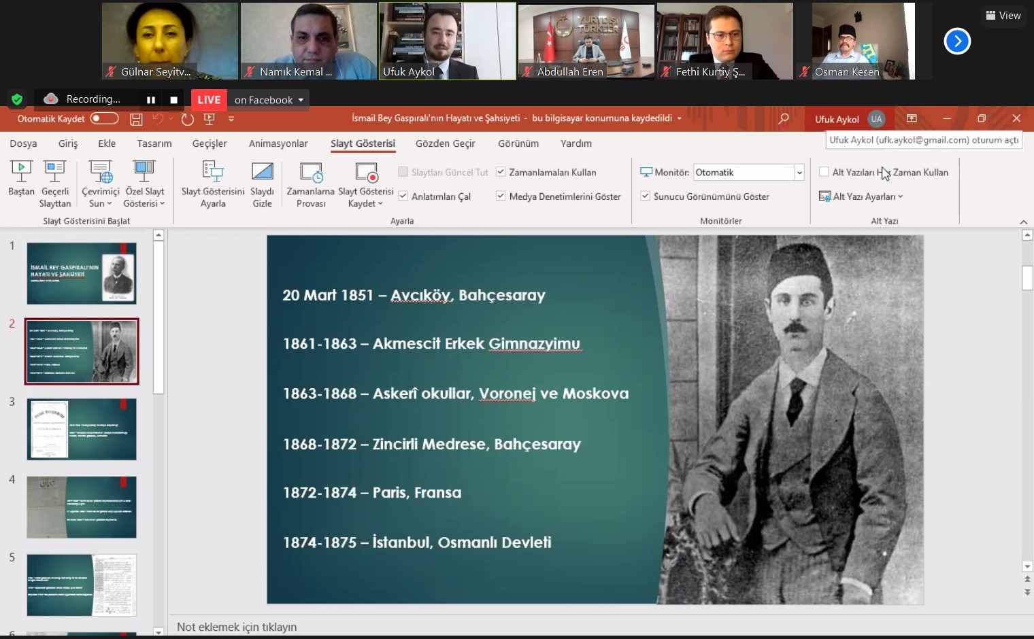Click Abdullah Eren's video tile
The height and width of the screenshot is (639, 1034).
point(586,41)
